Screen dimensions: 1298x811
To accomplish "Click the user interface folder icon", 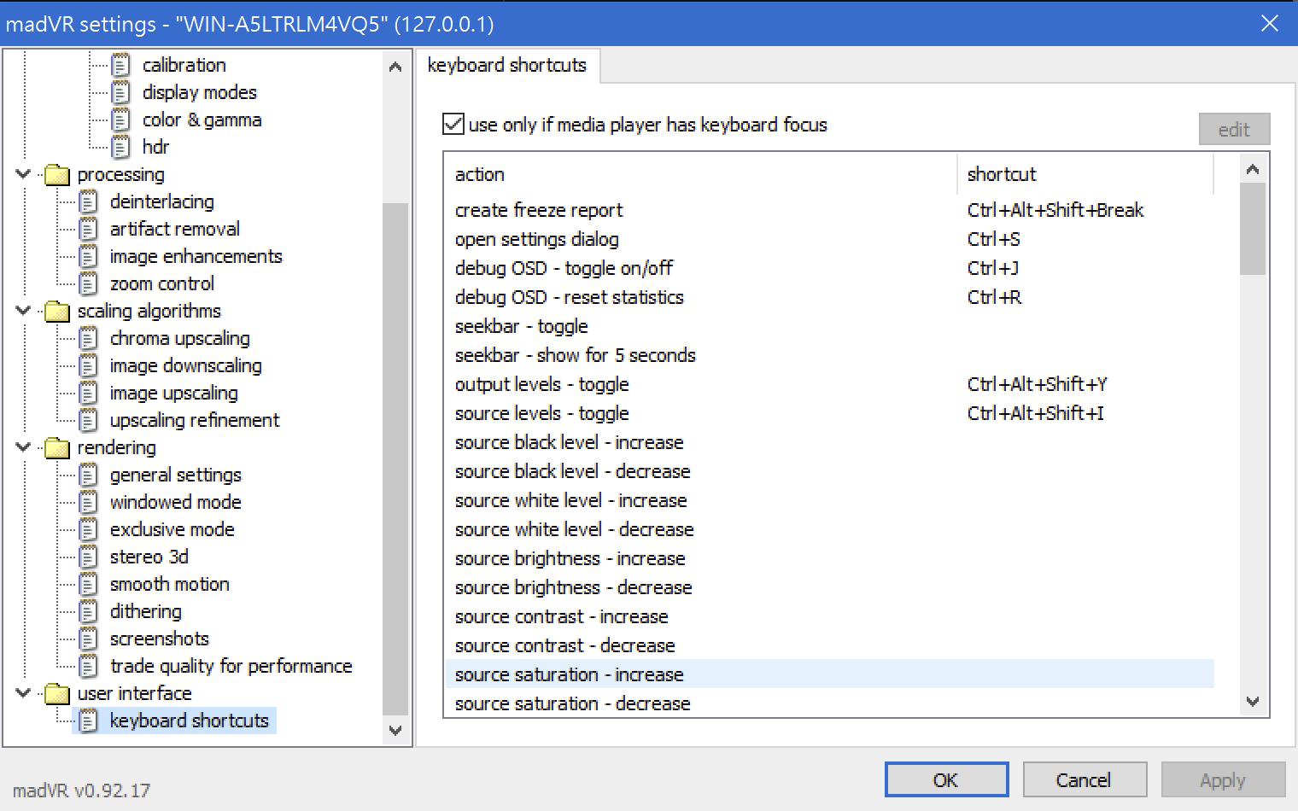I will coord(56,693).
